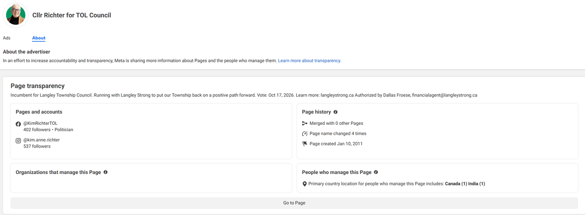This screenshot has height=215, width=585.
Task: Click Page created Jan 10, 2011 text
Action: coord(336,144)
